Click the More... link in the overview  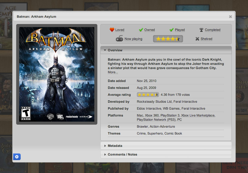[113, 72]
